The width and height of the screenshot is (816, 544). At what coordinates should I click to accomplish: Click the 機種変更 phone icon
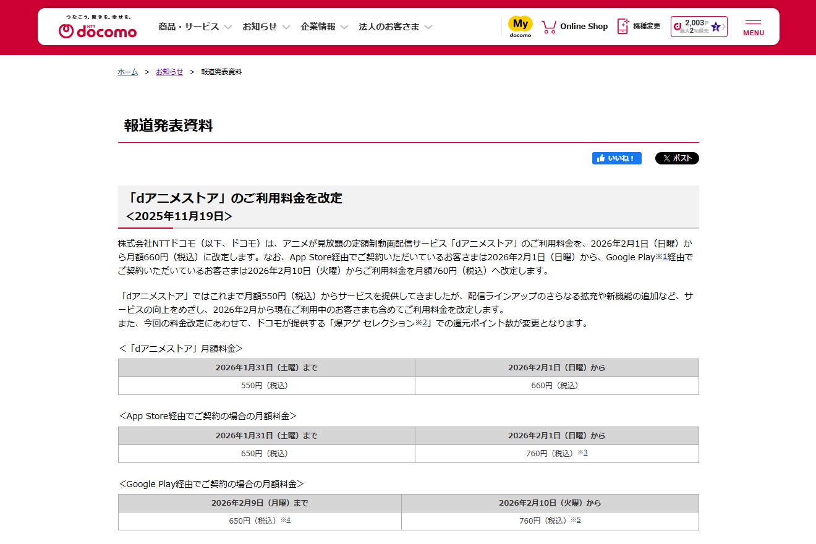tap(623, 26)
